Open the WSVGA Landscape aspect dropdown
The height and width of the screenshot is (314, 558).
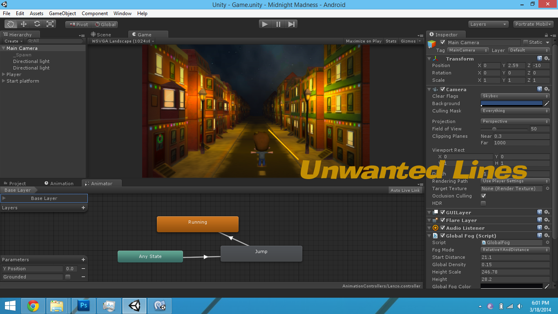[123, 41]
